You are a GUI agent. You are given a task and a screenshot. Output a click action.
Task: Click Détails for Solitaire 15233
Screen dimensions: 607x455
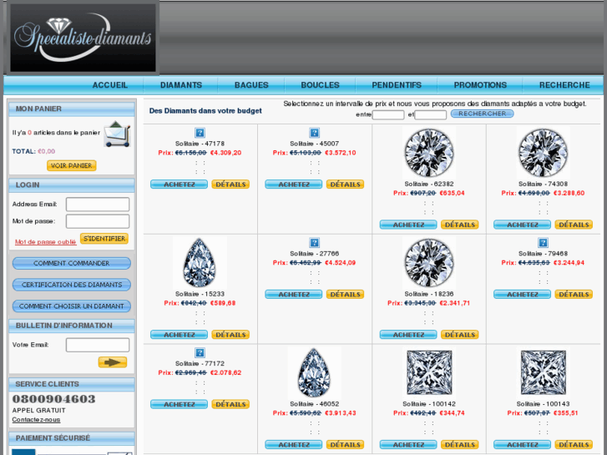click(230, 335)
